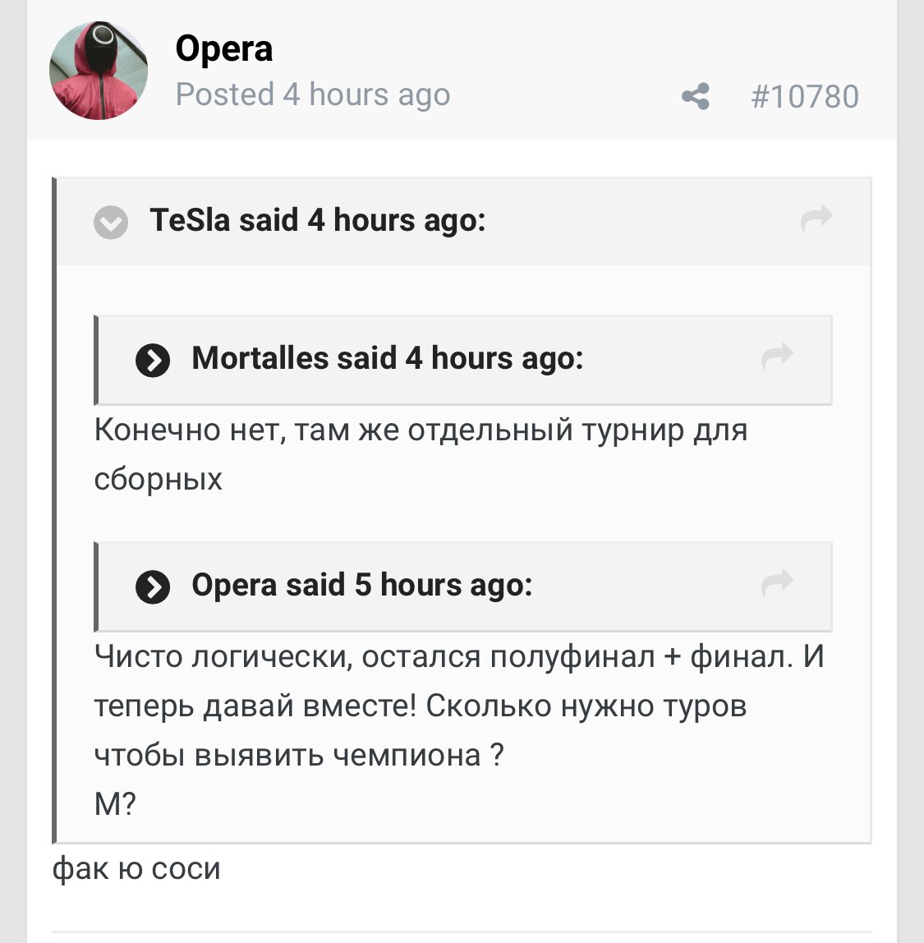Click the arrow icon beside Opera's quoted name
Image resolution: width=924 pixels, height=943 pixels.
point(152,585)
